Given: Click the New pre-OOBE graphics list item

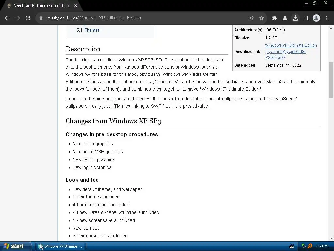Looking at the screenshot, I should pos(98,152).
